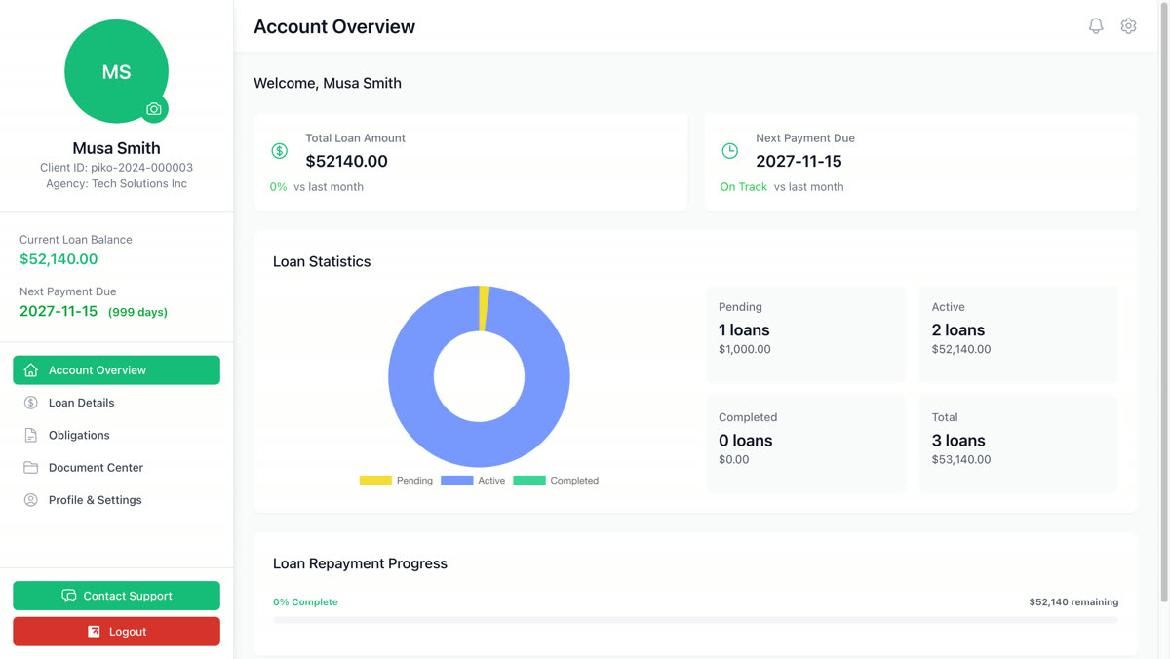This screenshot has height=659, width=1170.
Task: Click the (999 days) countdown text
Action: pyautogui.click(x=137, y=312)
